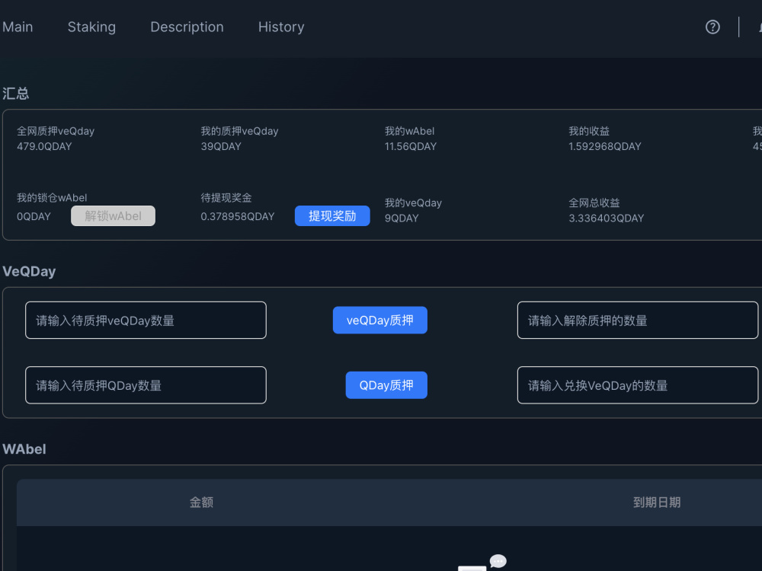Screen dimensions: 762x571
Task: Select the 全网总收益 value 3.336403QDAY
Action: [606, 218]
